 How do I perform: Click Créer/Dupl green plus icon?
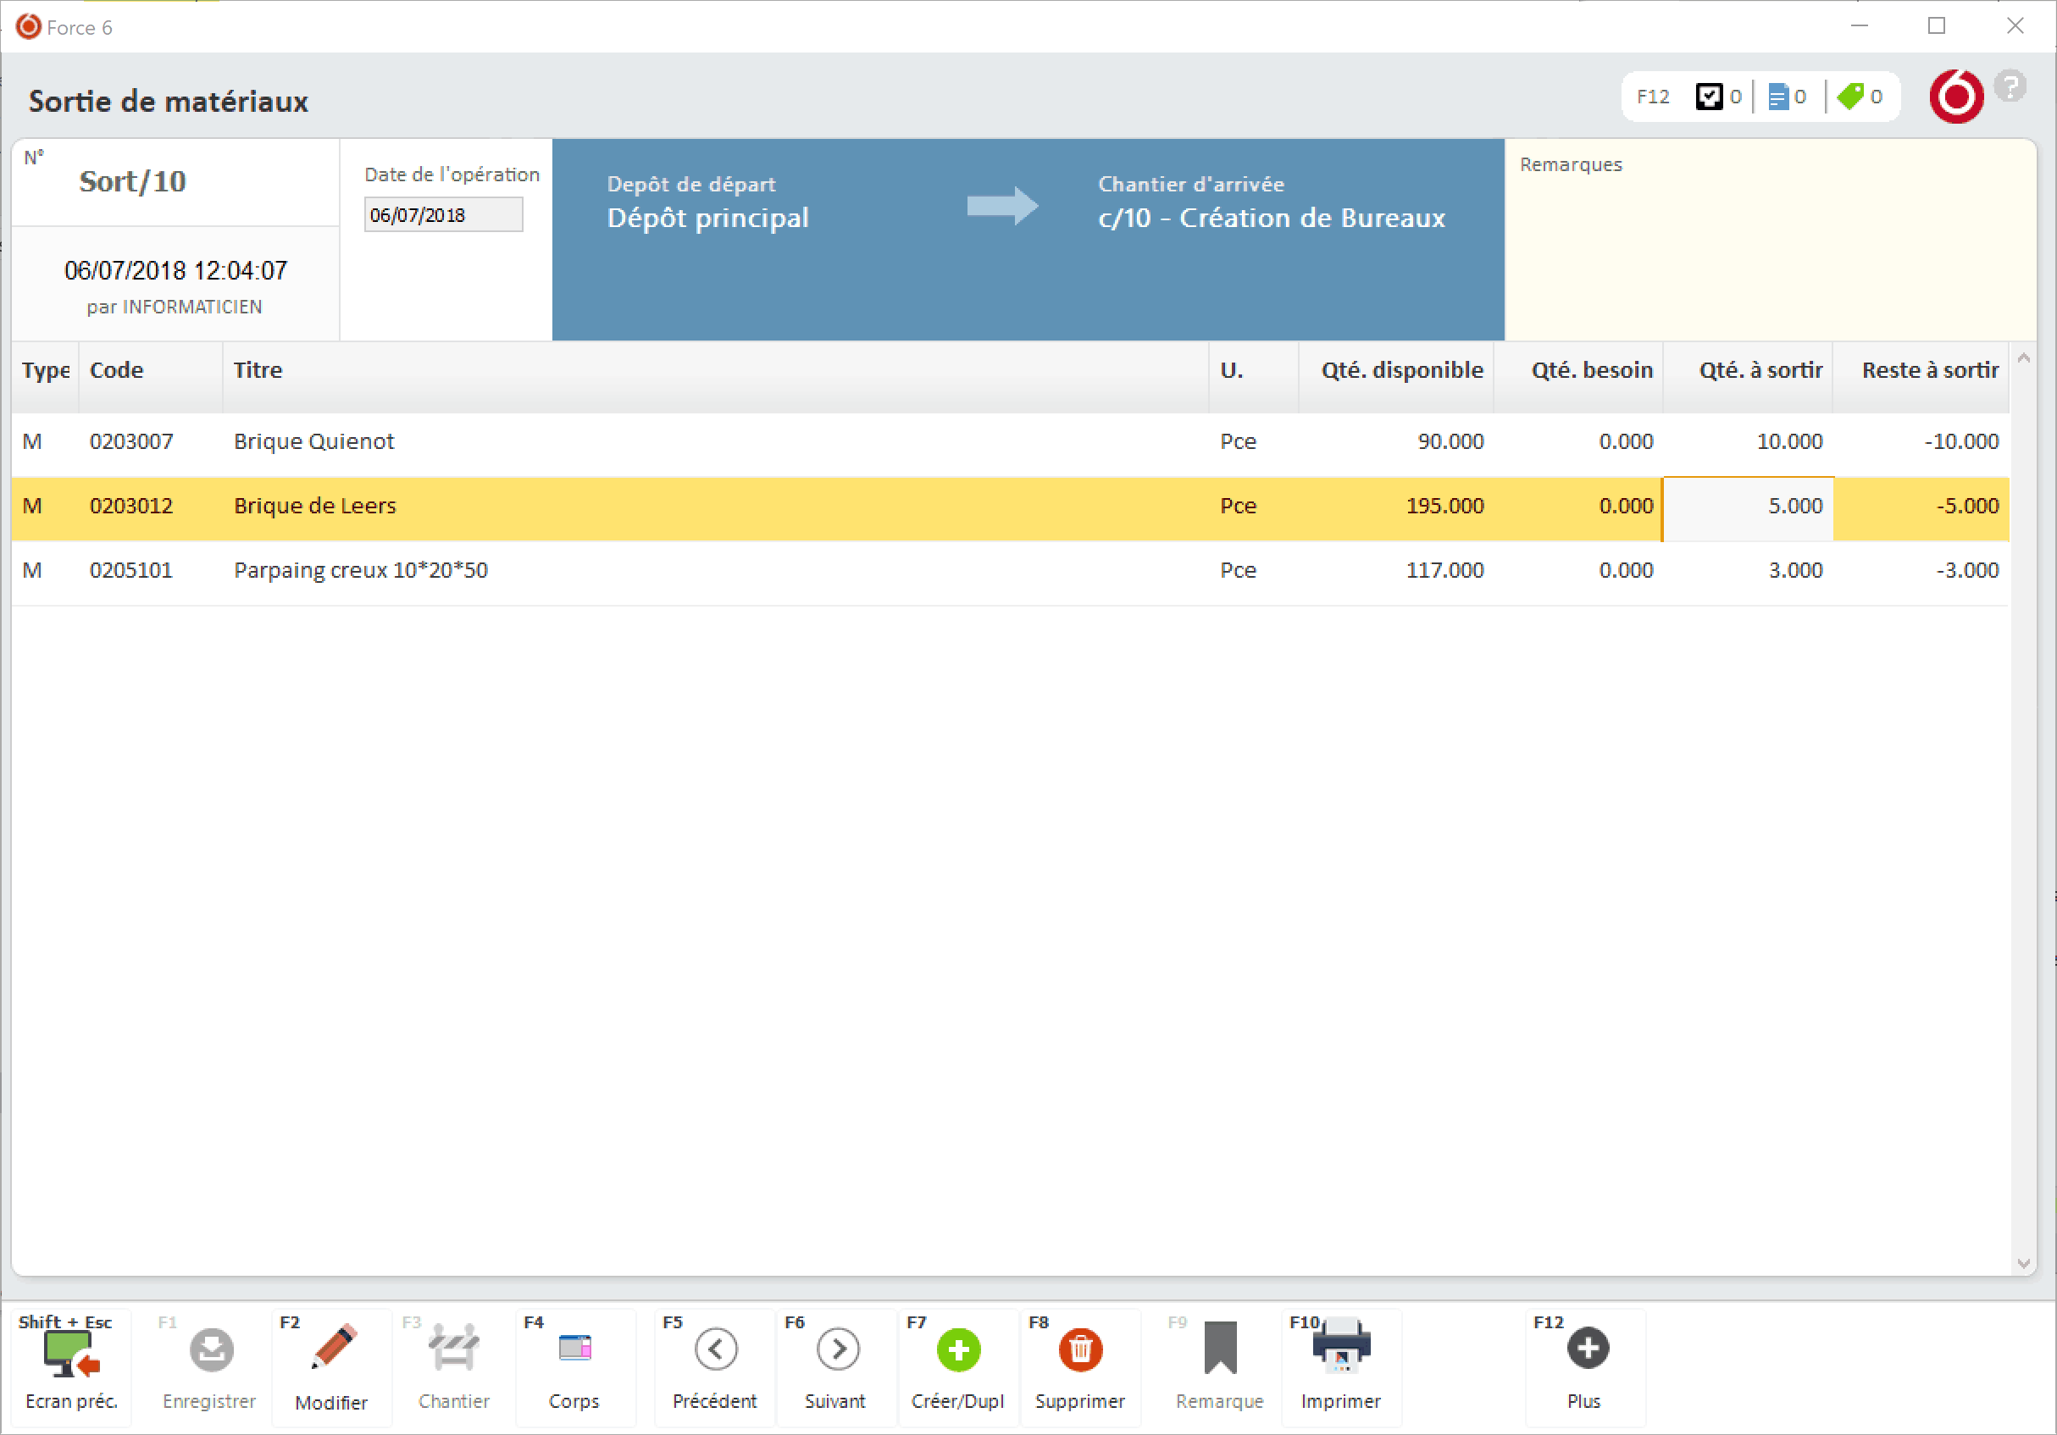959,1350
